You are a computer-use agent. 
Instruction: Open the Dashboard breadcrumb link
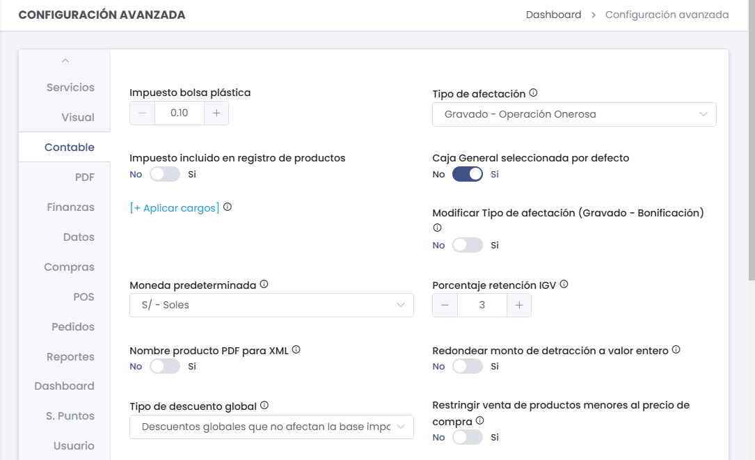pos(553,14)
